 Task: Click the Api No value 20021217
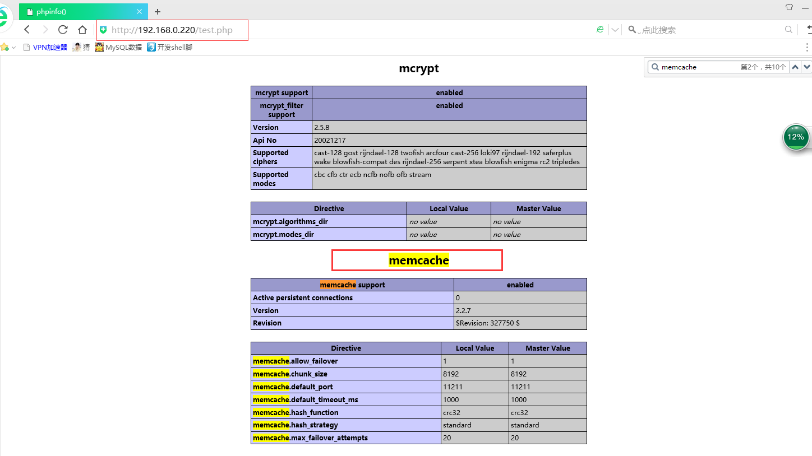tap(330, 140)
